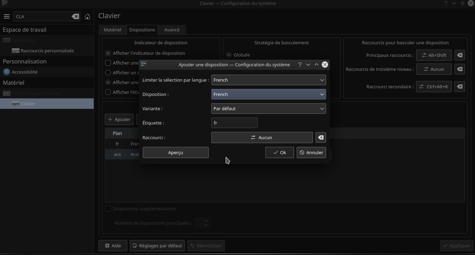This screenshot has height=255, width=475.
Task: Select the Clavier sidebar entry
Action: coord(47,104)
